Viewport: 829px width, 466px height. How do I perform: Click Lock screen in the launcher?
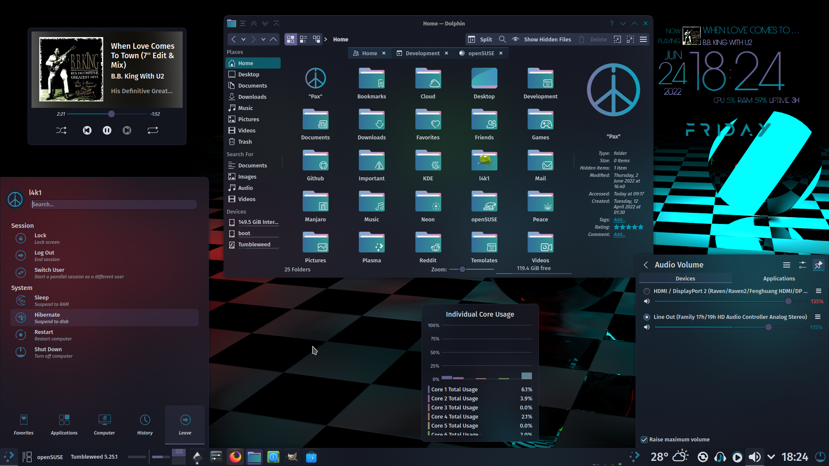coord(104,238)
